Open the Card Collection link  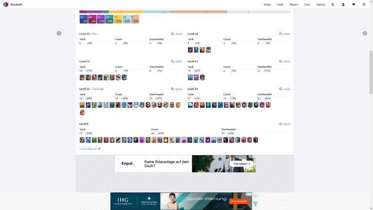(90, 148)
